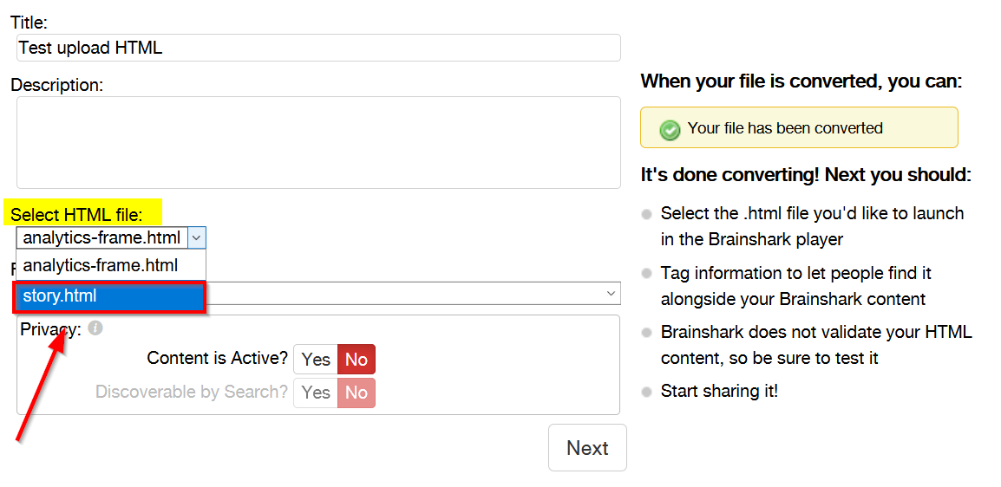This screenshot has width=1001, height=487.
Task: Open the HTML file dropdown arrow
Action: [x=197, y=237]
